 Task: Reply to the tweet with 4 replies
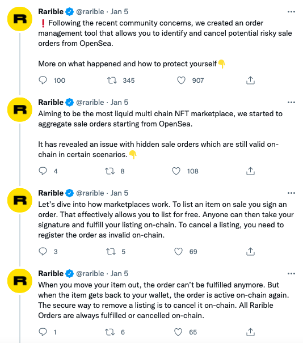43,171
